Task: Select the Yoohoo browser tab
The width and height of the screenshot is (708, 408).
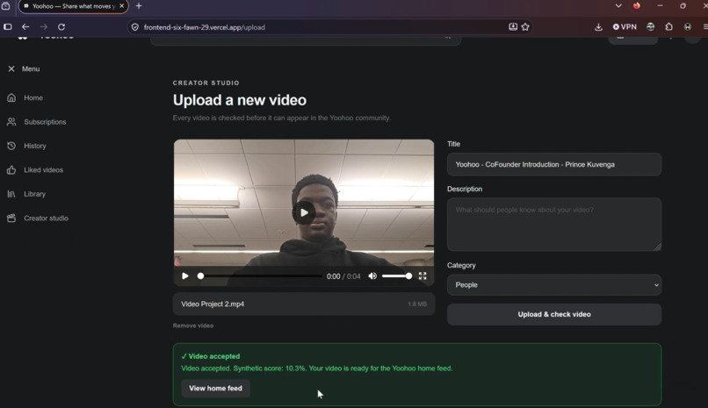Action: tap(74, 6)
